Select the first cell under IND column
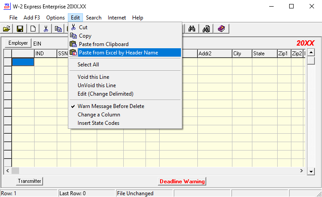Viewport: 322px width, 197px height. coord(45,62)
